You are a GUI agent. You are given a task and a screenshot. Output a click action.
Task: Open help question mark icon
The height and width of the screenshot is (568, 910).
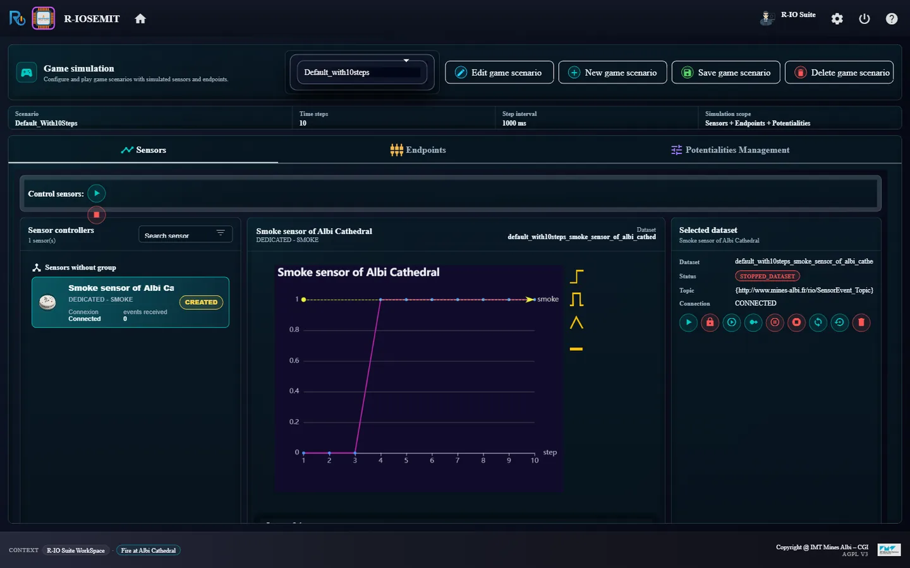point(892,19)
